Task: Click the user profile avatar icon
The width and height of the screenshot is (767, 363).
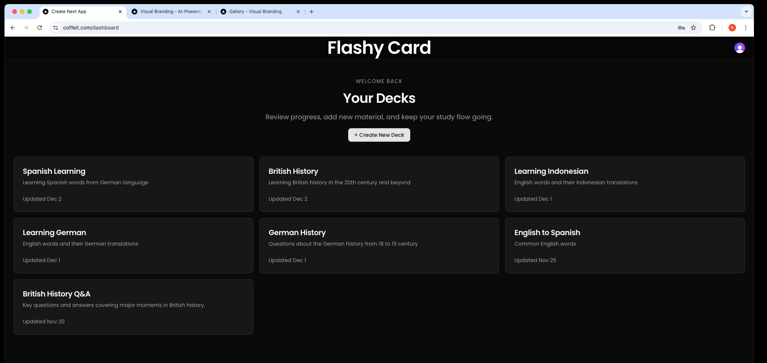Action: pyautogui.click(x=739, y=48)
